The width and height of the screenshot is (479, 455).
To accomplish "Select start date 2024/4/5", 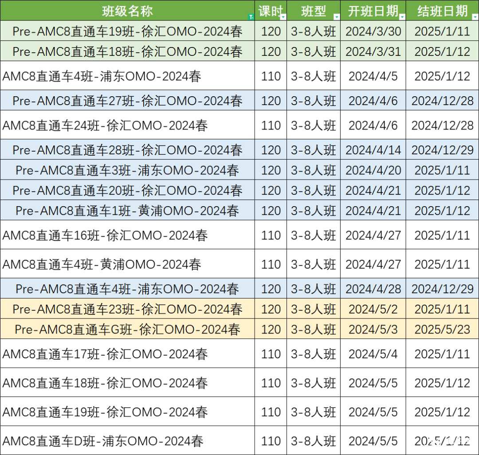I will (x=373, y=76).
